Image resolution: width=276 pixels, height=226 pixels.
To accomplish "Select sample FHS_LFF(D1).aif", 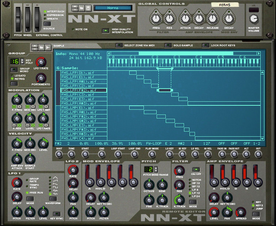I will coord(84,73).
